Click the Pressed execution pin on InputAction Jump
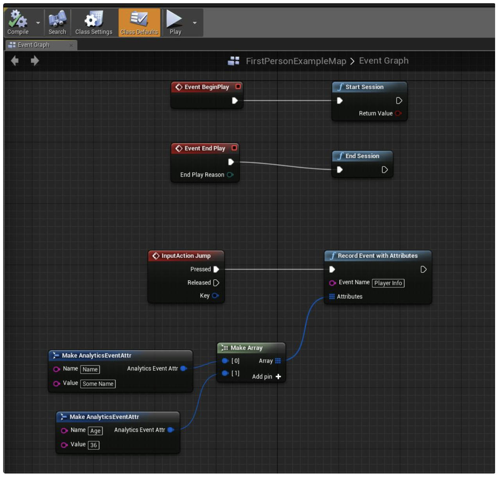The width and height of the screenshot is (499, 479). 216,269
